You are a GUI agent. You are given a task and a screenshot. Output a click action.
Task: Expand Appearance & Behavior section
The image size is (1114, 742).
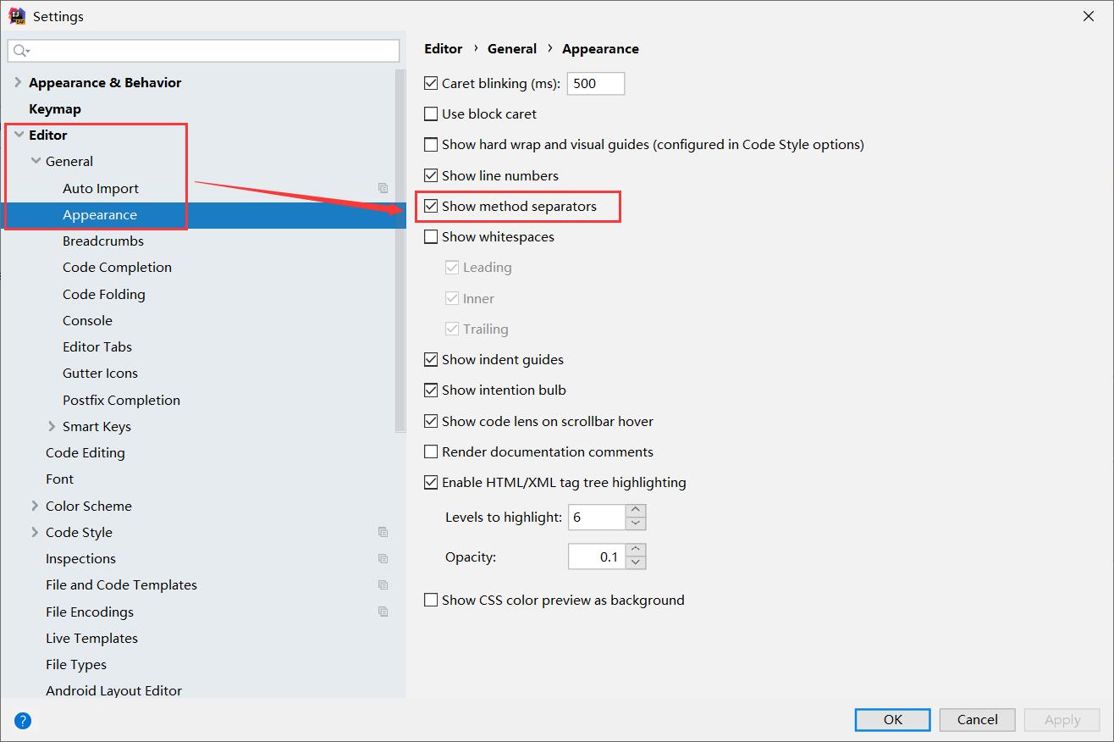point(18,82)
